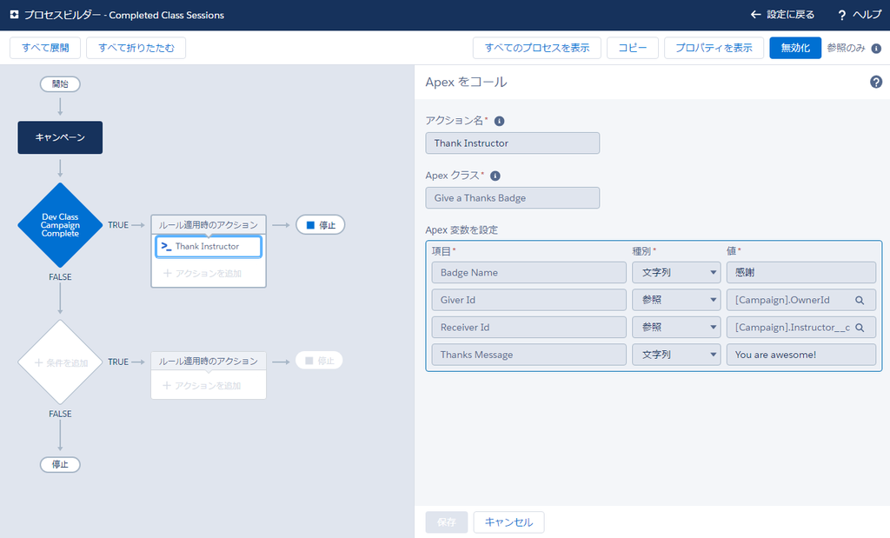Click the Apex action icon on Thank Instructor
The width and height of the screenshot is (890, 538).
166,246
